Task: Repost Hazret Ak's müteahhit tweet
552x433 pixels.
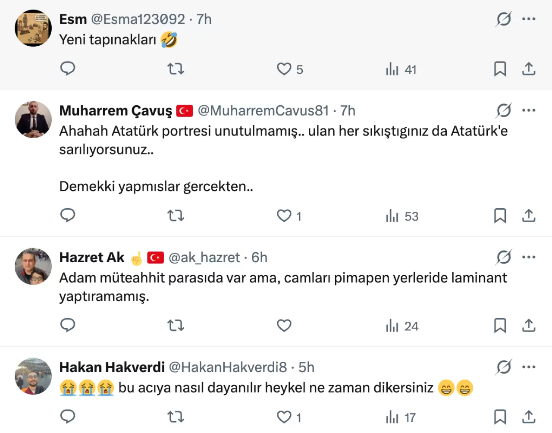Action: coord(176,325)
